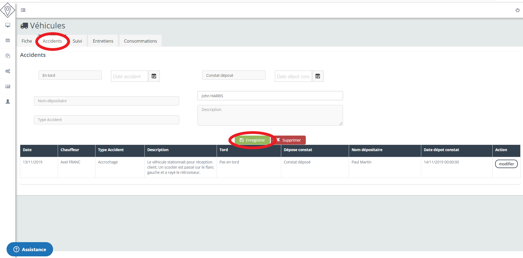Image resolution: width=523 pixels, height=258 pixels.
Task: Open the monitor dashboard sidebar icon
Action: click(x=8, y=25)
